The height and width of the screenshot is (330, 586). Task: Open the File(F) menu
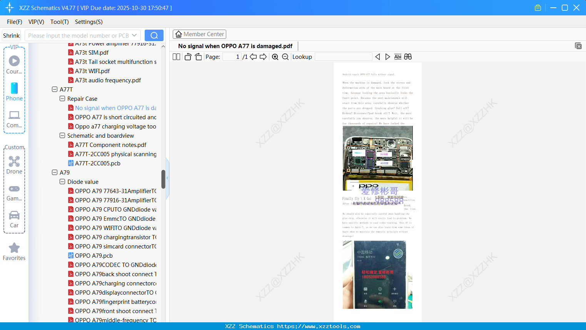(x=15, y=22)
